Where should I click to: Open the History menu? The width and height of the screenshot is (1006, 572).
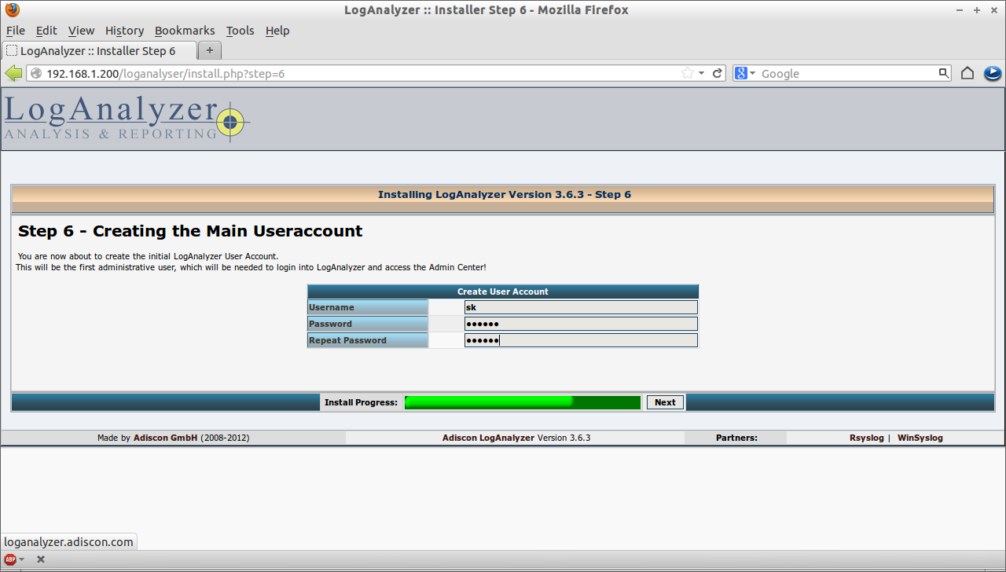[x=124, y=31]
